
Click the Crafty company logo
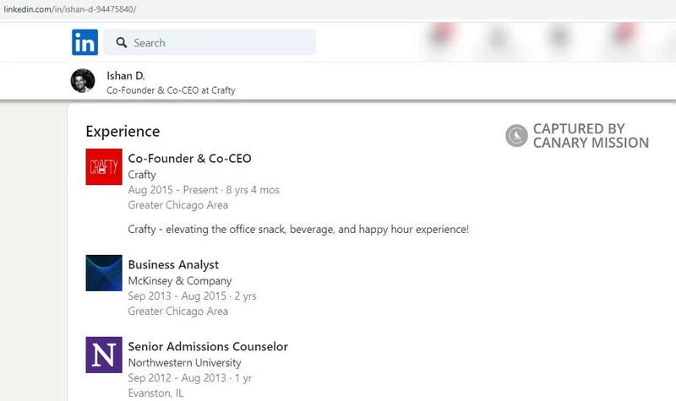(x=104, y=166)
